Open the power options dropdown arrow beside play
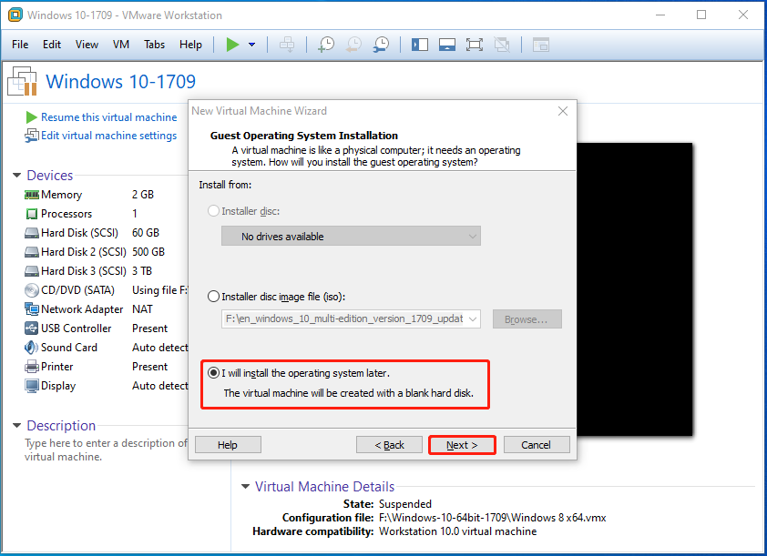767x556 pixels. click(252, 45)
